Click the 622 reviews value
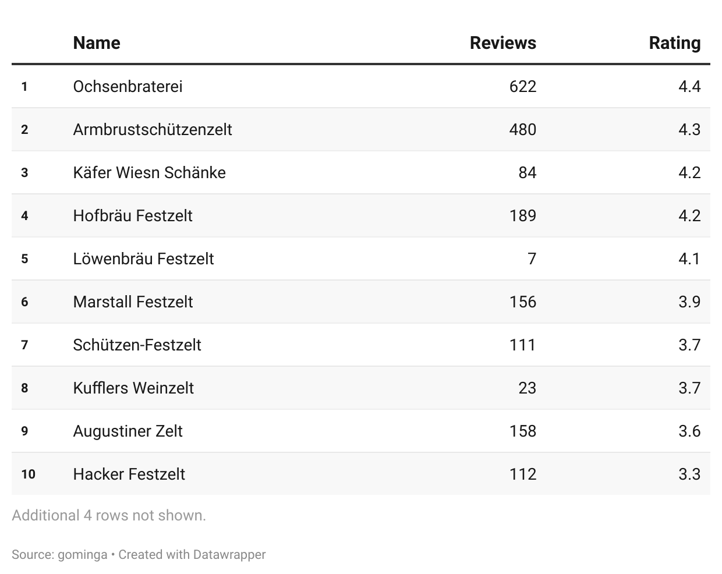722x574 pixels. [522, 87]
